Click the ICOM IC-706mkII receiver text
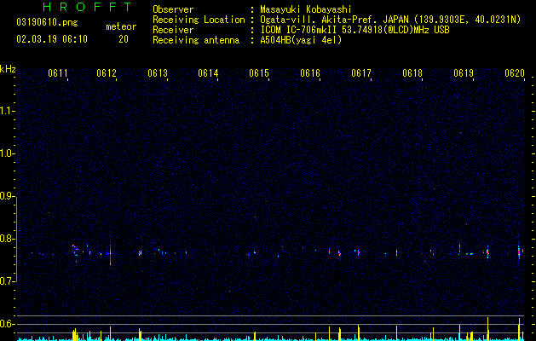Viewport: 536px width, 341px height. point(354,30)
